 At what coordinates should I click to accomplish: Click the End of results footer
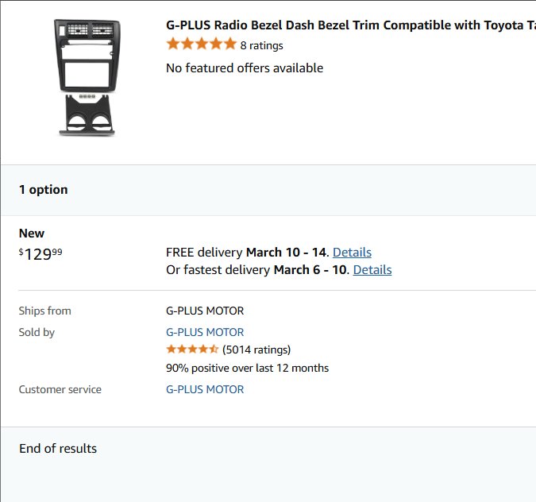pos(58,449)
